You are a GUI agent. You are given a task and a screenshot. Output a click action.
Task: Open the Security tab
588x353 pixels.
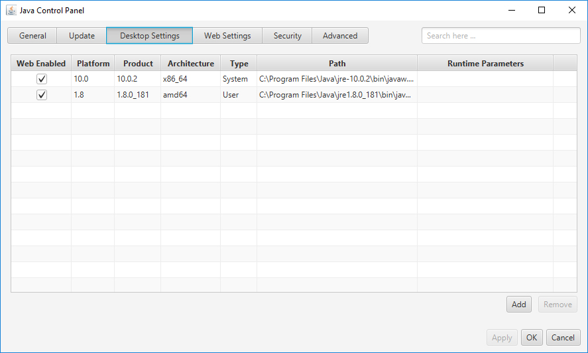pyautogui.click(x=287, y=36)
